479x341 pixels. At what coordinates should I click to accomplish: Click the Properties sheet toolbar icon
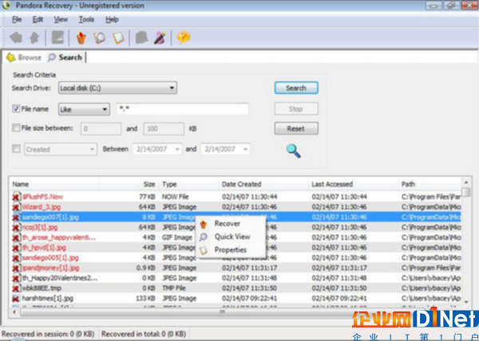tap(118, 37)
